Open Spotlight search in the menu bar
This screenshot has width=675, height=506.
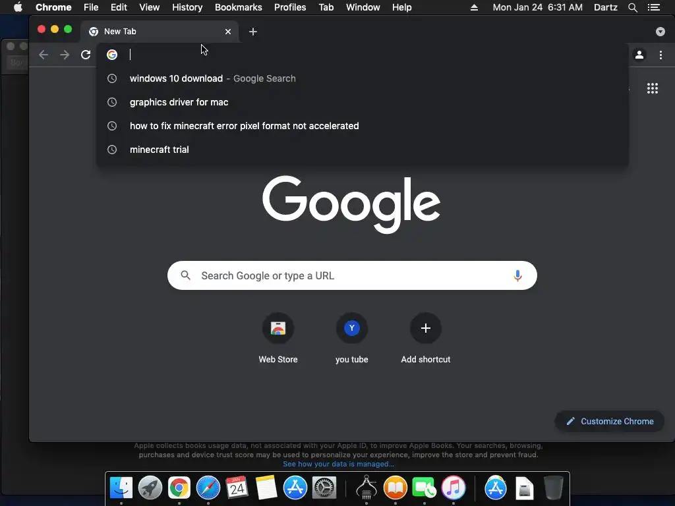pos(632,7)
